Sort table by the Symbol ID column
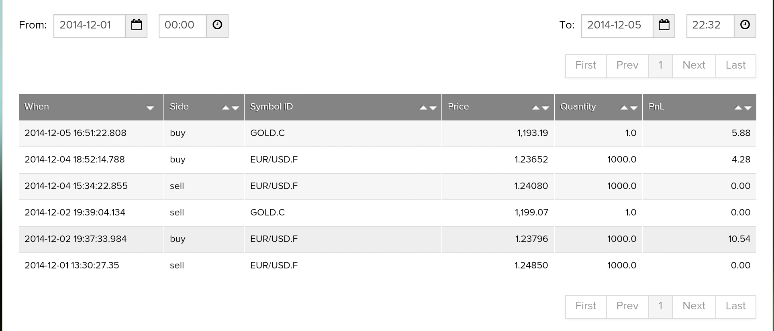The width and height of the screenshot is (774, 331). click(428, 108)
